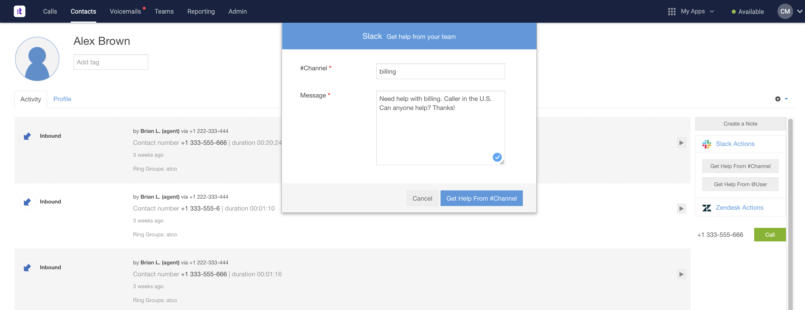
Task: Click sidebar Get Help From #Channel button
Action: pyautogui.click(x=740, y=166)
